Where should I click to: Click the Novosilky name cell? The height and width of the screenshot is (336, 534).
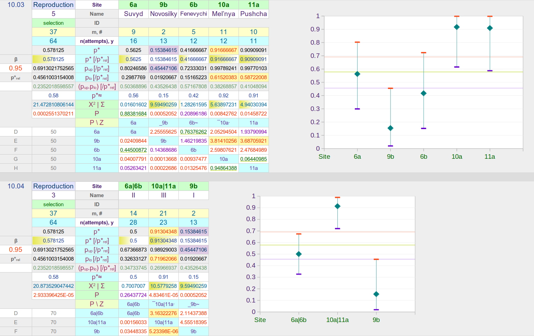[x=163, y=14]
